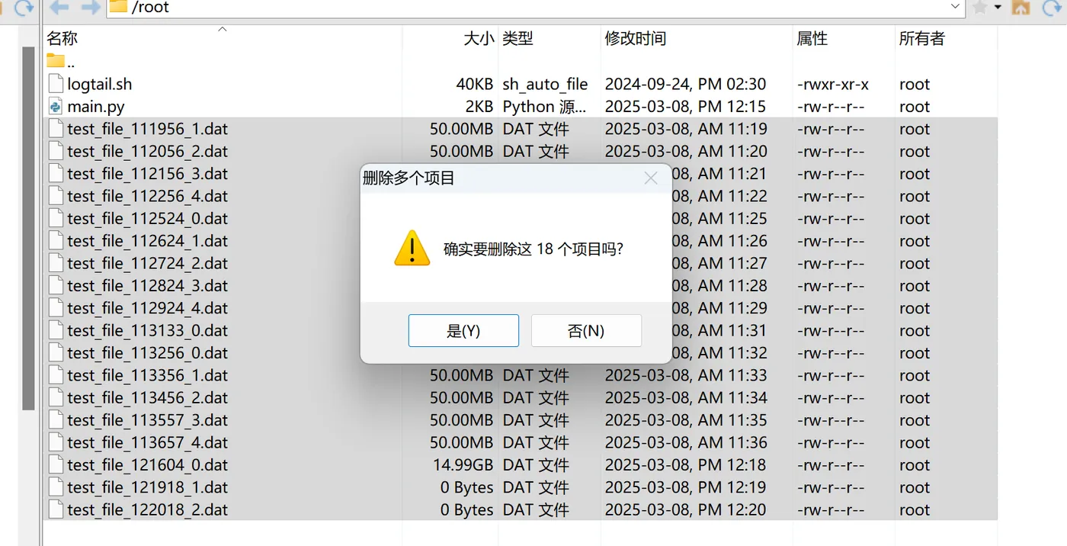Expand the path address dropdown
Screen dimensions: 1067x546
[x=956, y=7]
